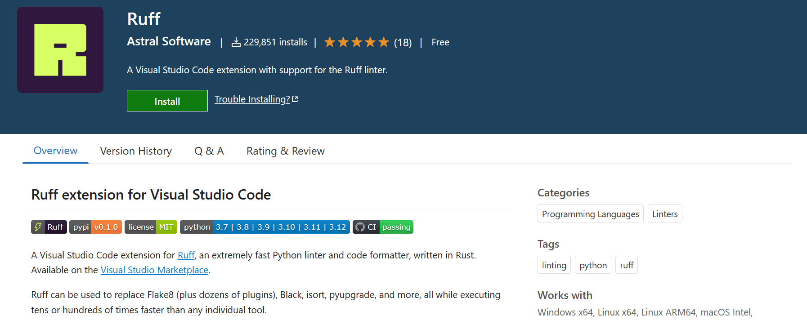This screenshot has width=807, height=320.
Task: Open the Q & A tab
Action: tap(209, 151)
